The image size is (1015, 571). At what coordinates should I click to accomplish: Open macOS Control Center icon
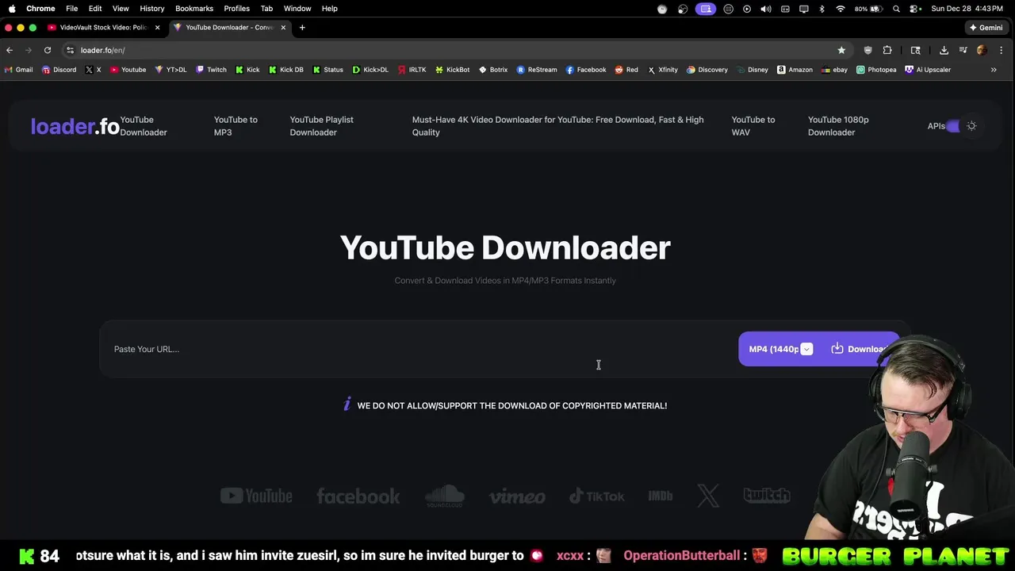click(915, 9)
